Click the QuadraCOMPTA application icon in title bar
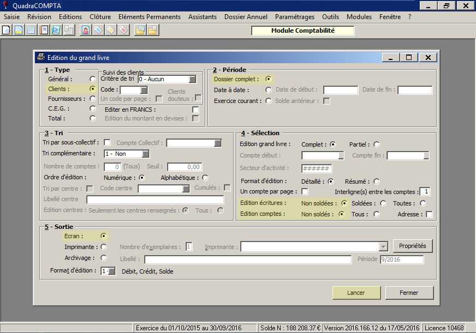 pos(5,5)
